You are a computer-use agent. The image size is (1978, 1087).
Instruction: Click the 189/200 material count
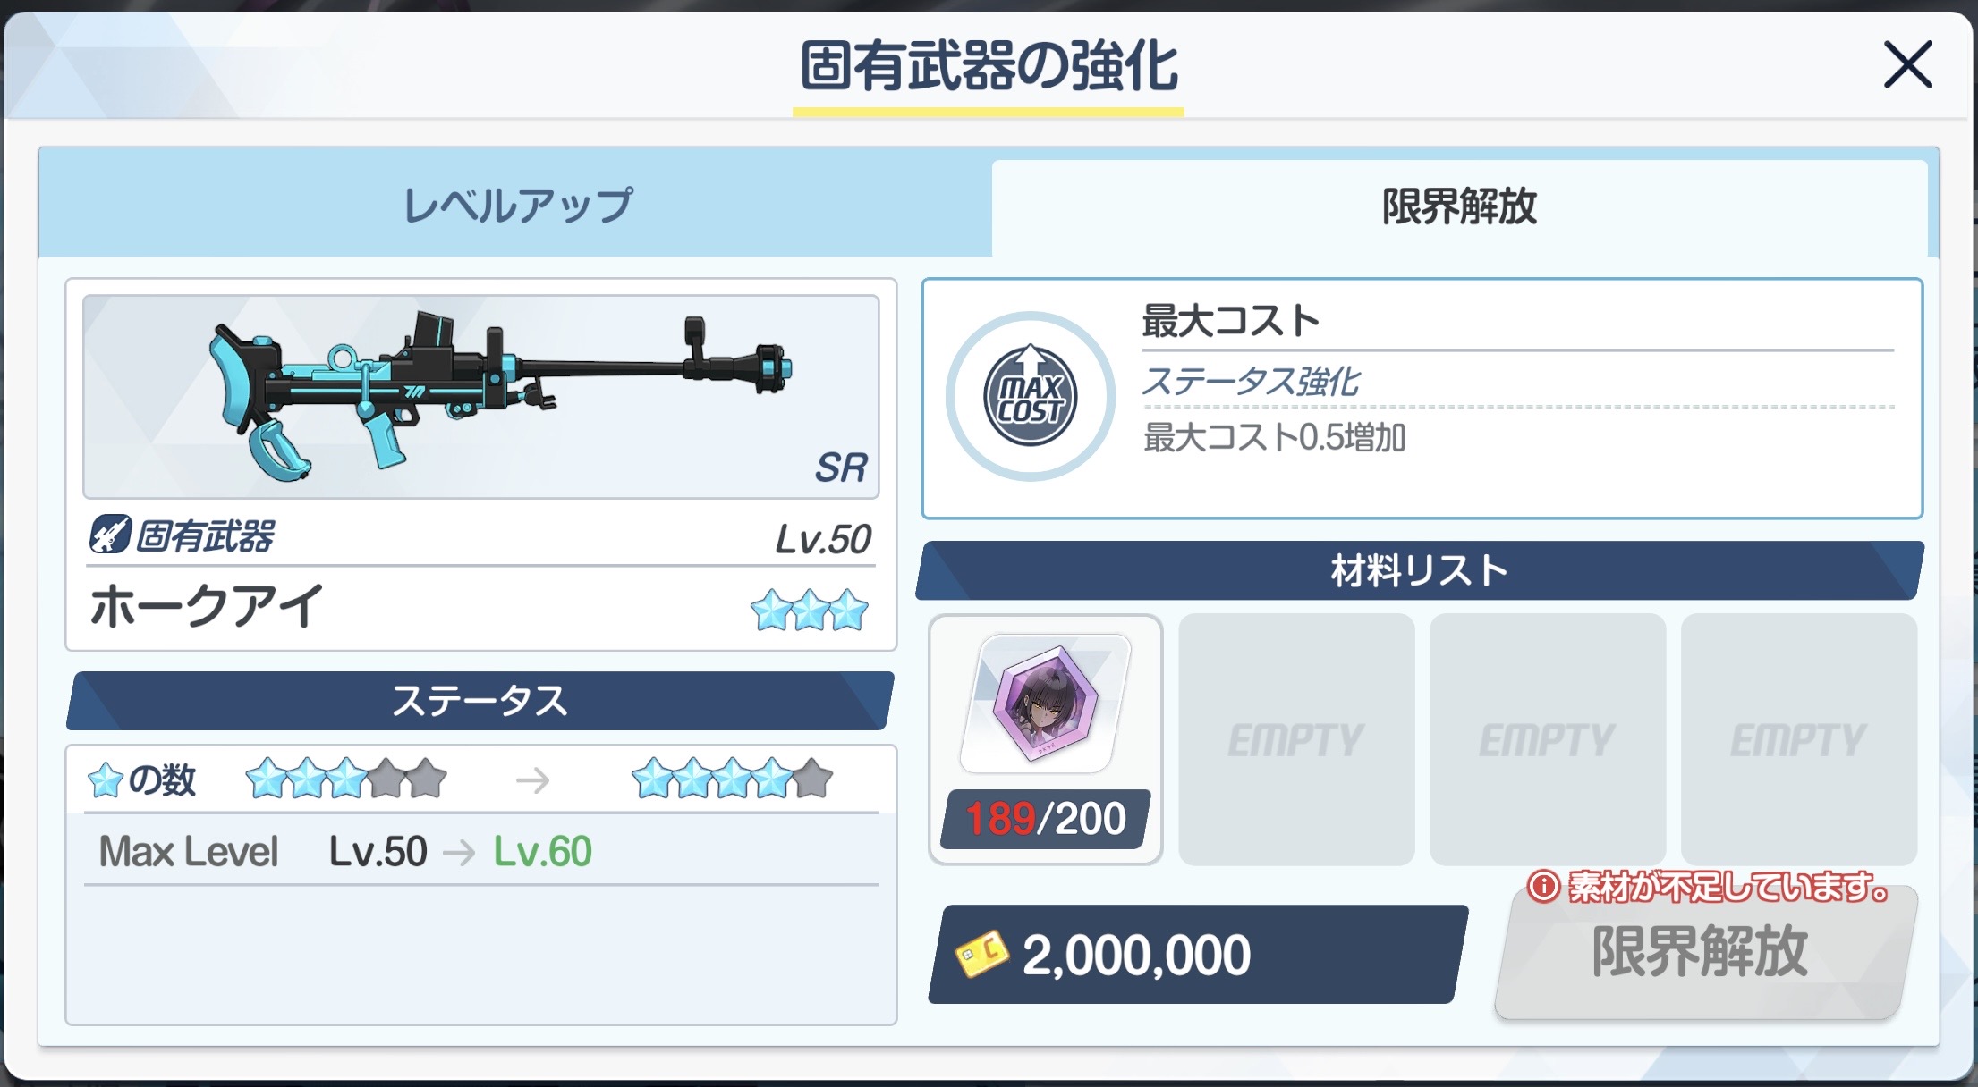point(1045,819)
